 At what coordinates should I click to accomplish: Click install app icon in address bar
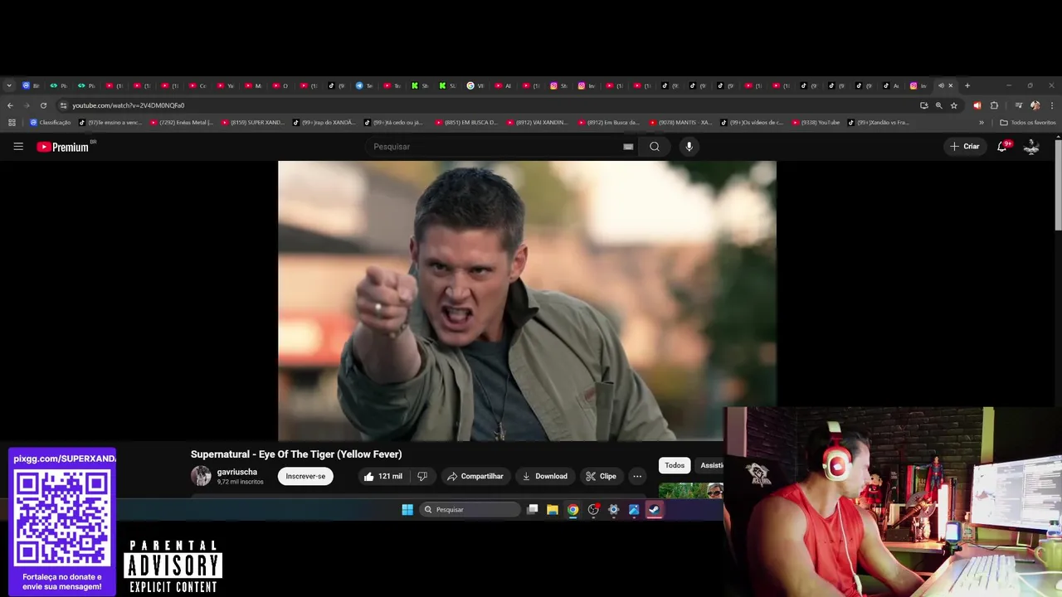coord(923,105)
